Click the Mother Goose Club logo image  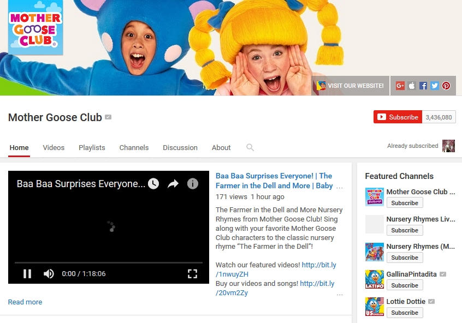(35, 28)
